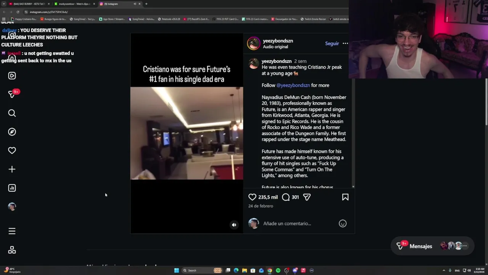Switch to the markynextdoor Watch clips tab
Screen dimensions: 488x275
point(74,4)
